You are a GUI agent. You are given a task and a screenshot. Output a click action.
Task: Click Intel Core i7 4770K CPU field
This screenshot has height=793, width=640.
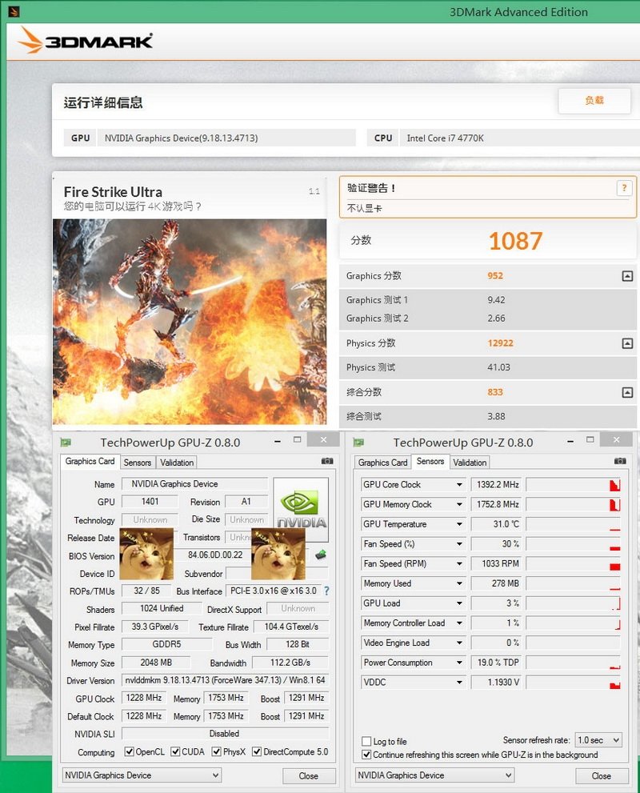click(520, 138)
